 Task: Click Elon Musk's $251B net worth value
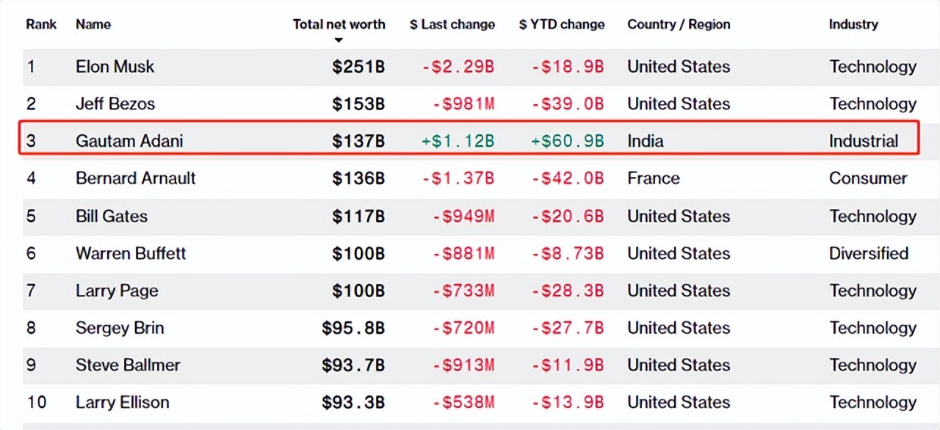(358, 67)
